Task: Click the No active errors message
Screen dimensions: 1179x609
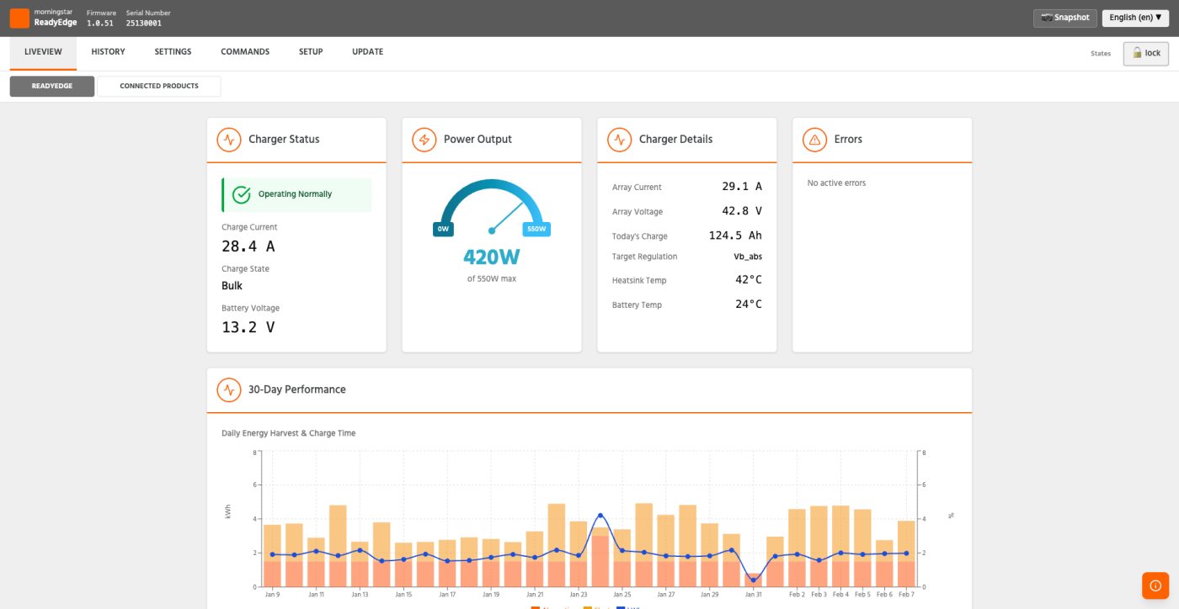Action: (836, 183)
